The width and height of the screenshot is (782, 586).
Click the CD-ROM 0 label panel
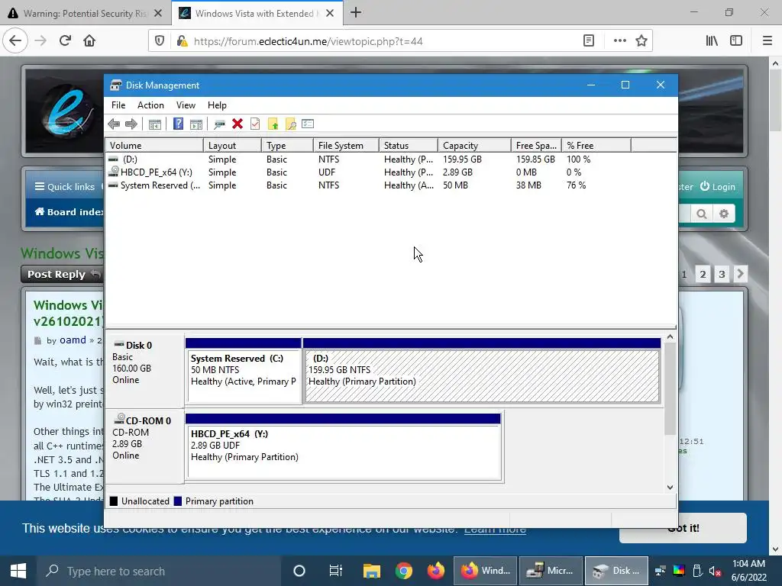pos(144,447)
